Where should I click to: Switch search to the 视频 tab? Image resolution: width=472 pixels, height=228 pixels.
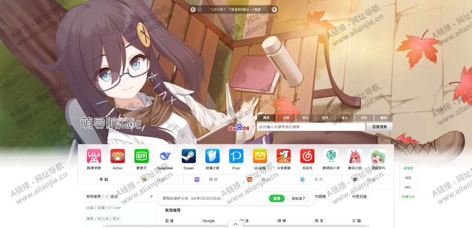tap(286, 118)
